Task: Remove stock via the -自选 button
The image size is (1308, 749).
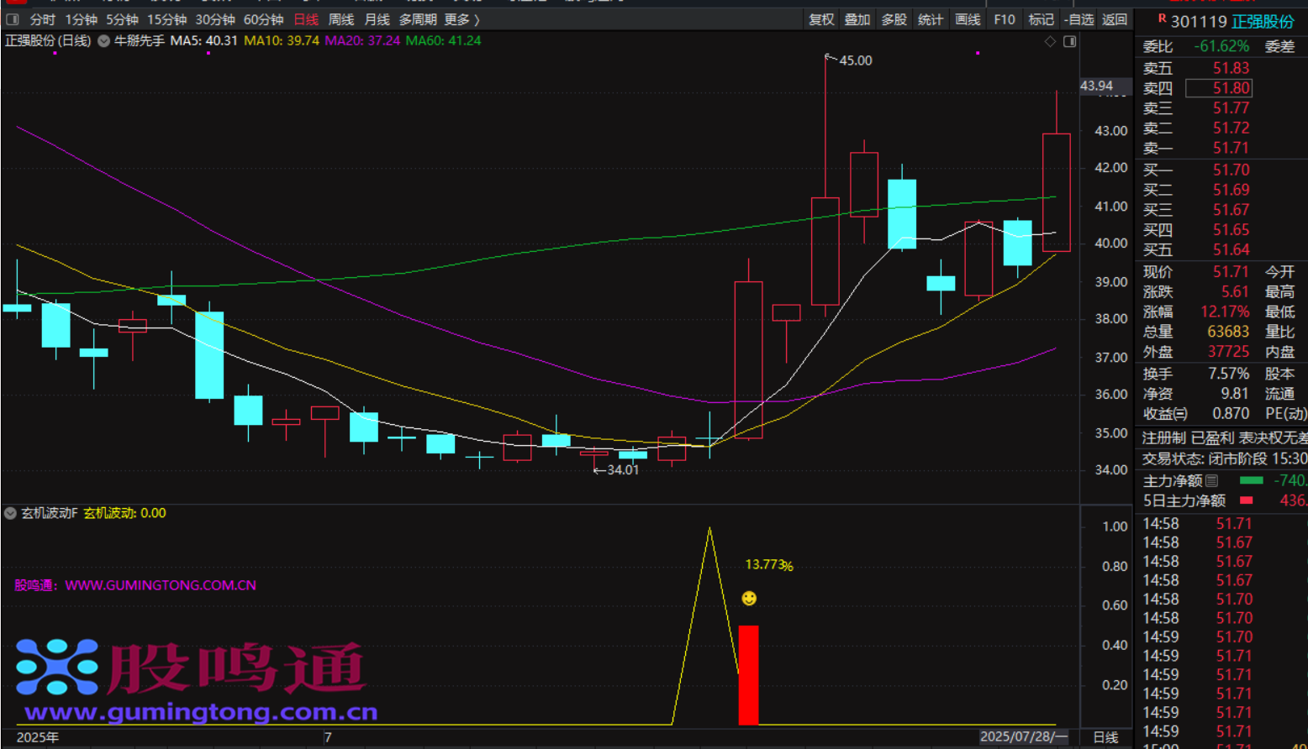Action: coord(1079,19)
